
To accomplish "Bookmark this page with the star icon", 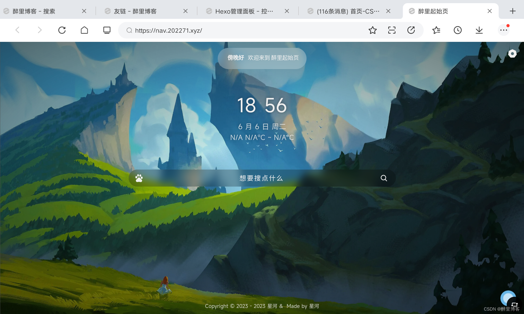I will tap(373, 30).
